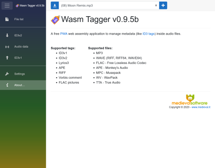Go to the ID3v1 section
This screenshot has width=215, height=168.
23,58
